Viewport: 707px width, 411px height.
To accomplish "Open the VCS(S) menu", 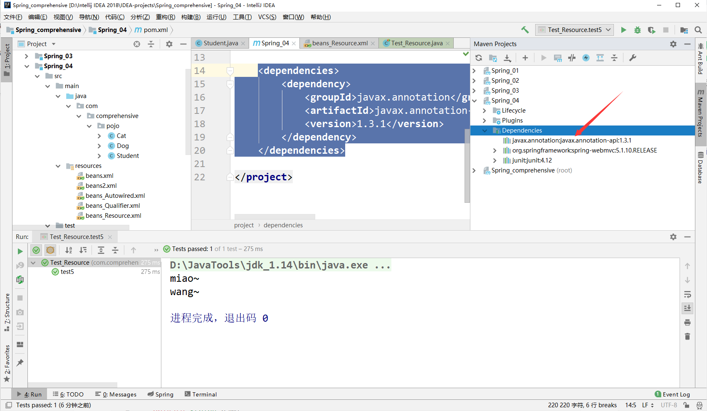I will [267, 17].
